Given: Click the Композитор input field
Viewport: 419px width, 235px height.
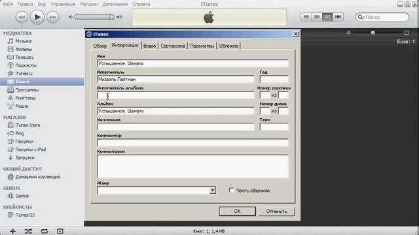Looking at the screenshot, I should pyautogui.click(x=192, y=142).
